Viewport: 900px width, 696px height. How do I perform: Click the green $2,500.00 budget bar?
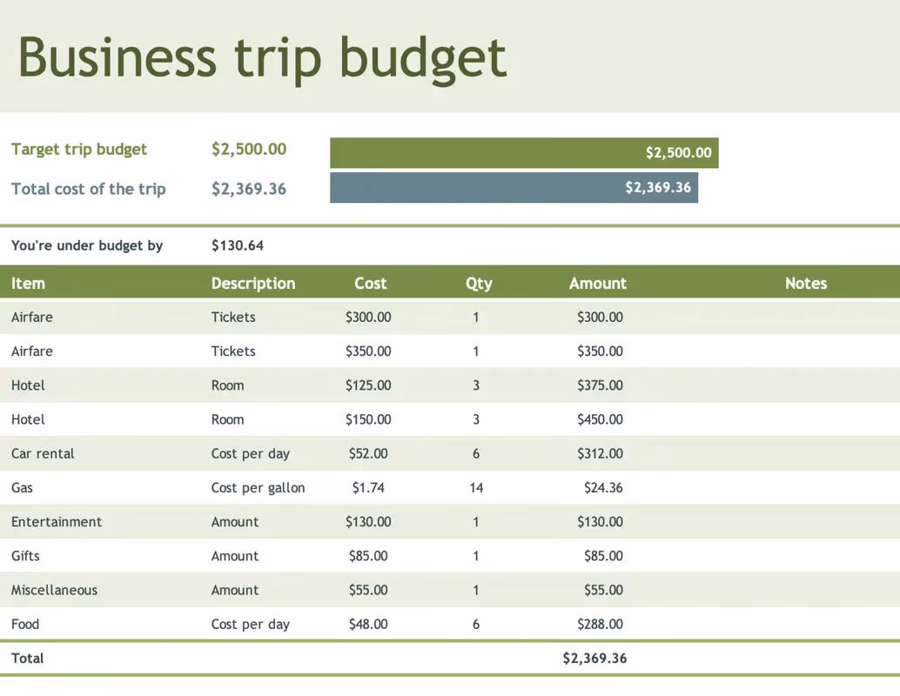pos(524,152)
